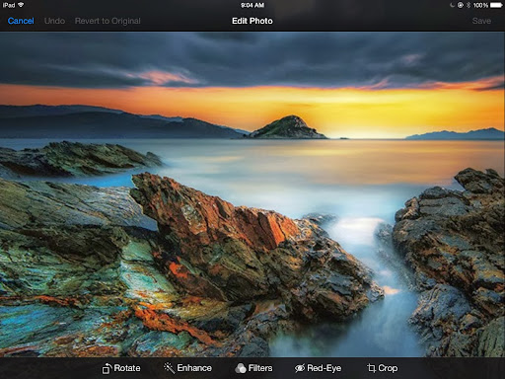
Task: Tap the rotation lock status icon
Action: tap(461, 5)
